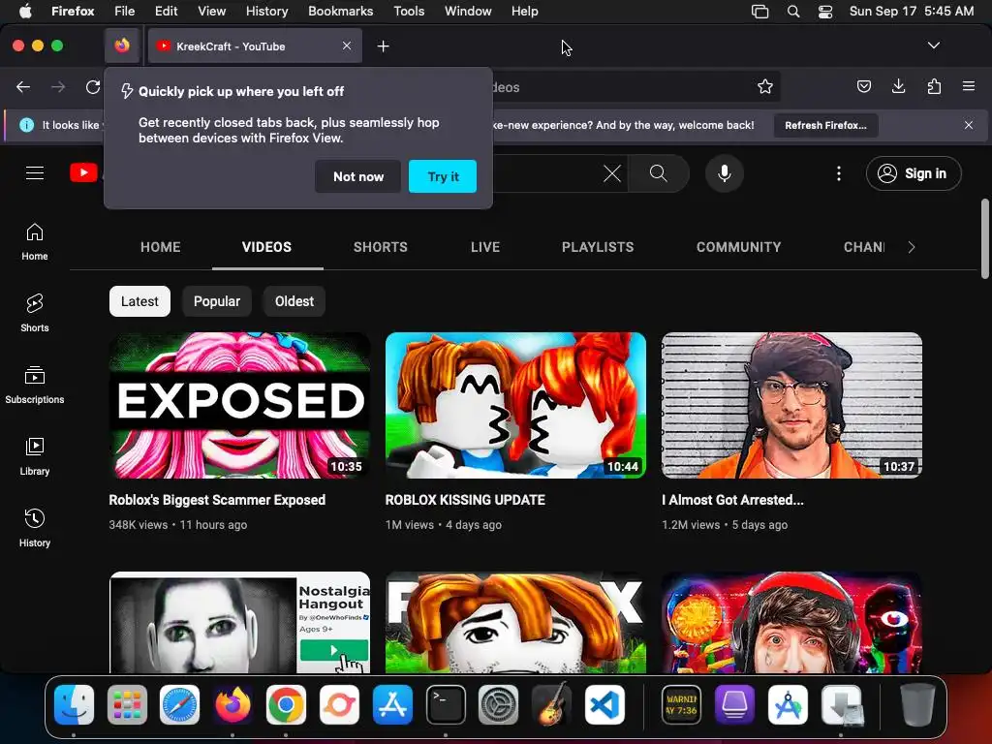The width and height of the screenshot is (992, 744).
Task: Click the YouTube search magnifier button
Action: [x=659, y=173]
